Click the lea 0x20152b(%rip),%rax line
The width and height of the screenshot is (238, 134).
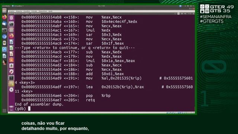point(107,87)
